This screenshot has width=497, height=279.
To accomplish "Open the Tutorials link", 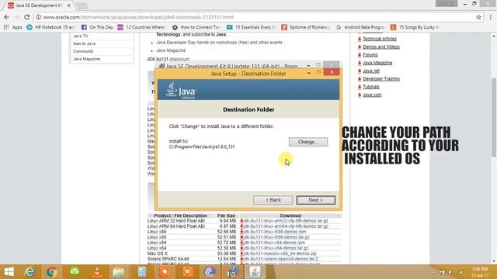I will pos(371,87).
